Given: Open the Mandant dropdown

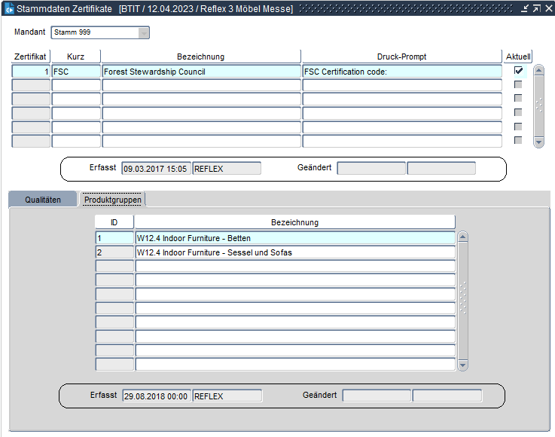Looking at the screenshot, I should [143, 33].
